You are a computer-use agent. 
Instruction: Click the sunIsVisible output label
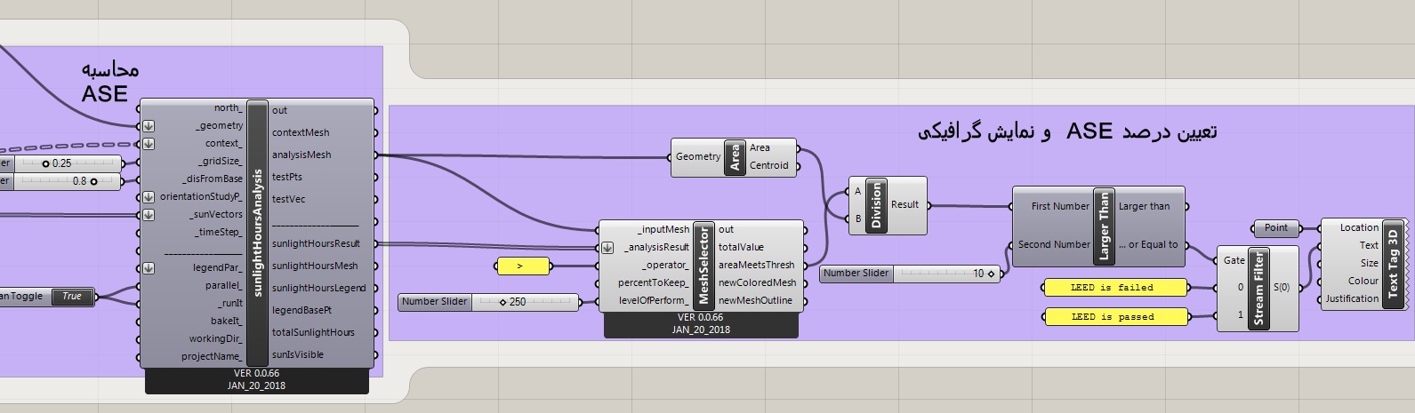point(298,355)
